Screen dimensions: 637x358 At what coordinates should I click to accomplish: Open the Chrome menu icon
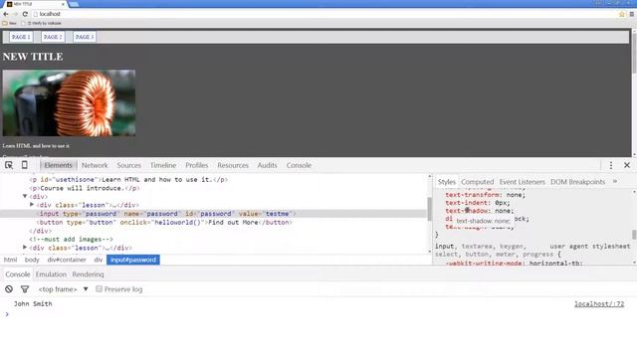(x=632, y=14)
